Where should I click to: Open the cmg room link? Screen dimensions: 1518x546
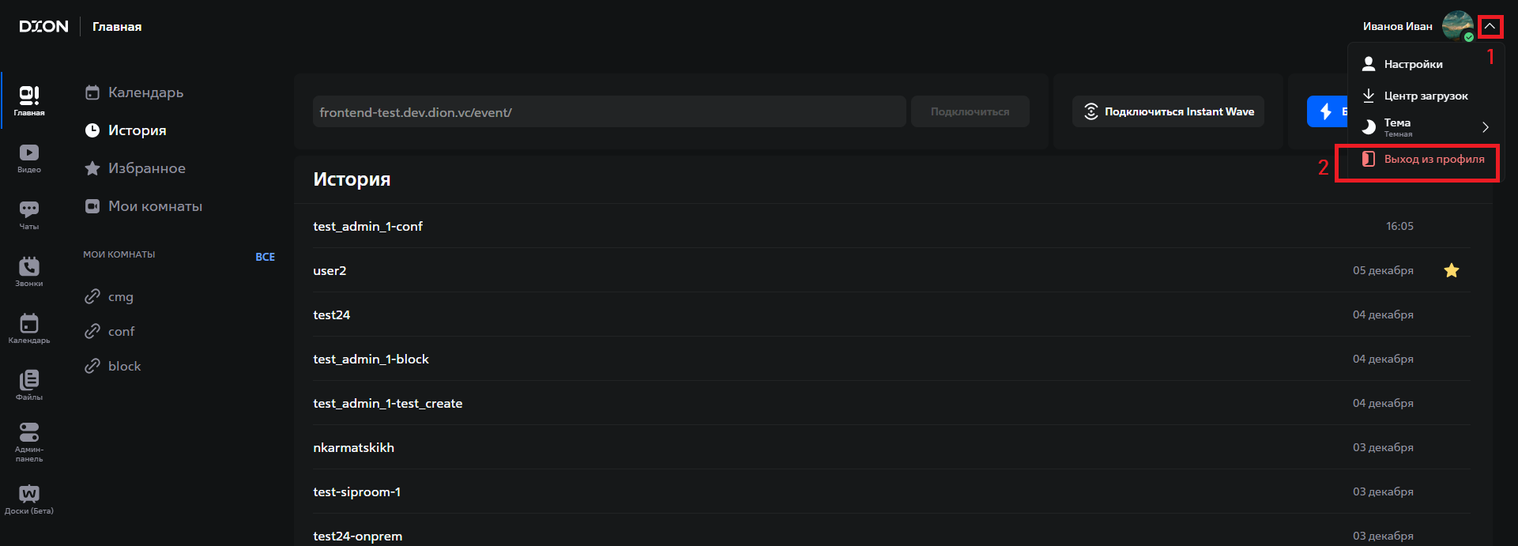[x=120, y=297]
